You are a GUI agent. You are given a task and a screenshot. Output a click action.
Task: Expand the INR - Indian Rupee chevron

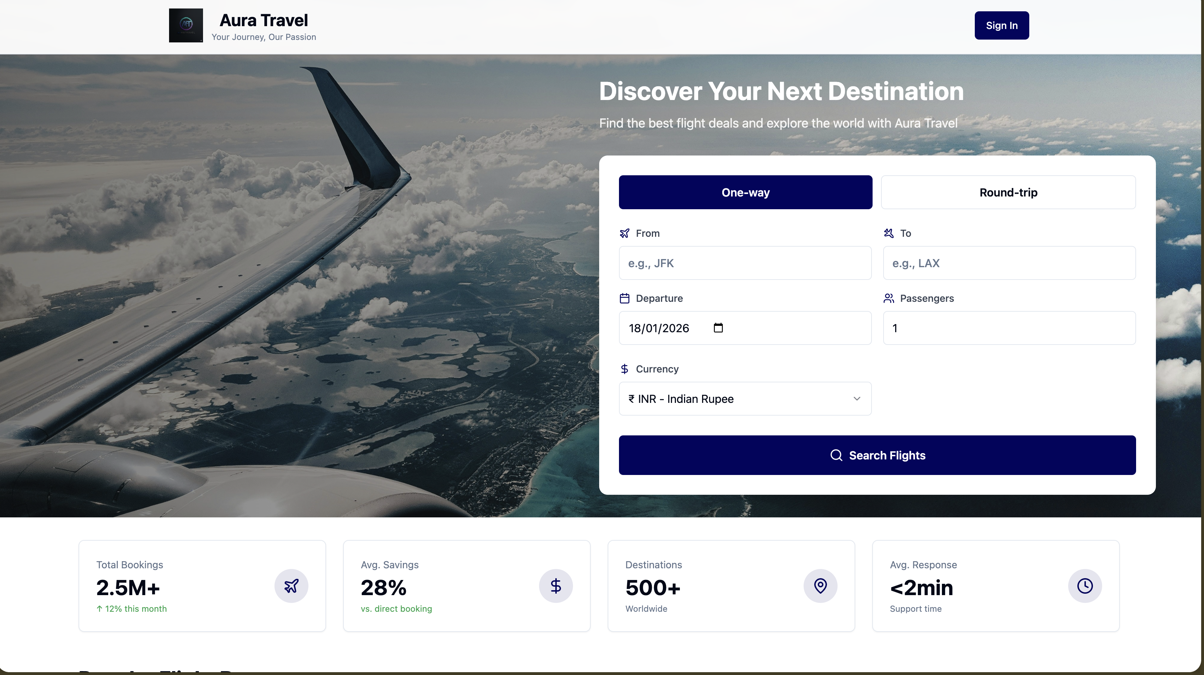pos(857,398)
